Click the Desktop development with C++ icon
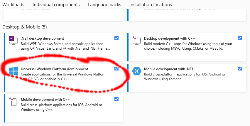The height and width of the screenshot is (126, 250). 137,41
